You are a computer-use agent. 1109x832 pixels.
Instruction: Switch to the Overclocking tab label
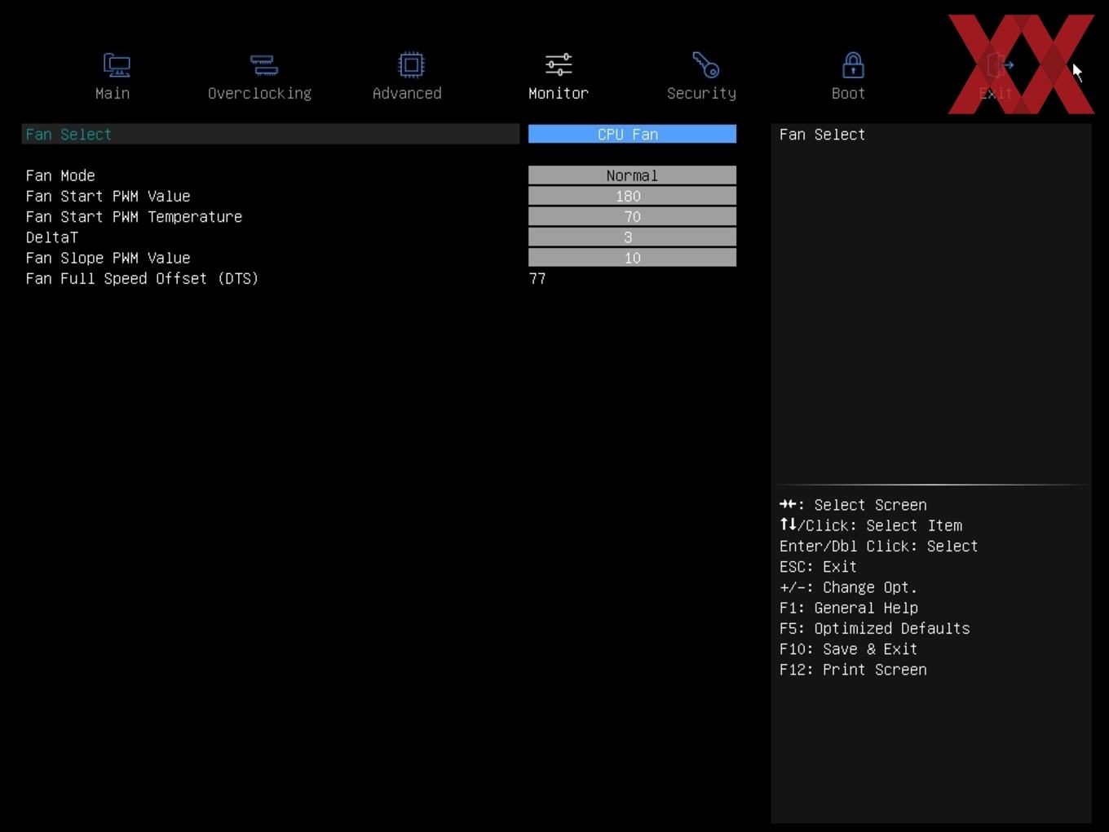coord(259,93)
